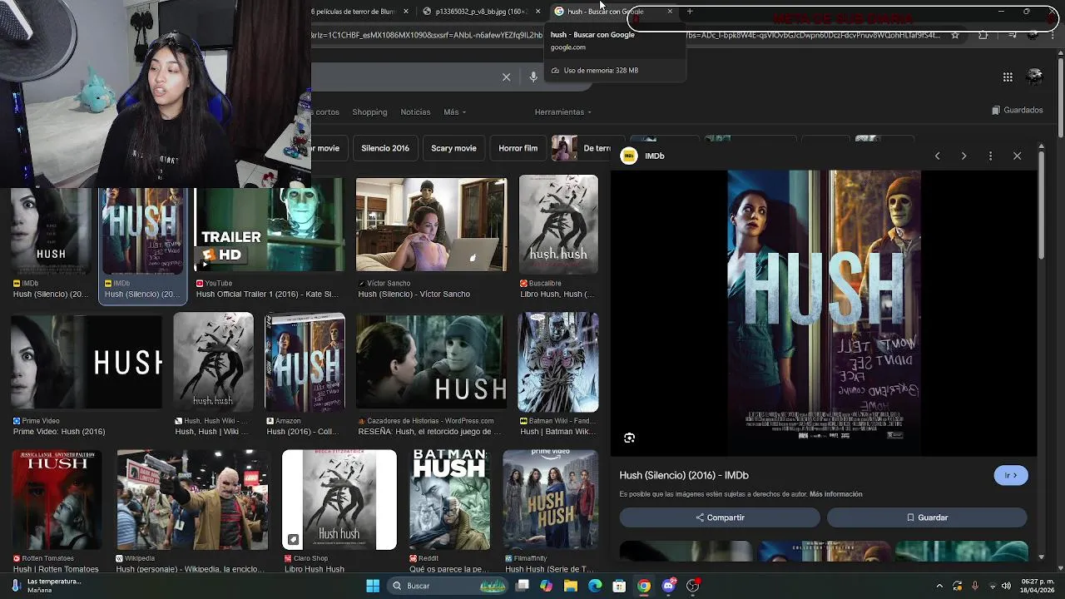This screenshot has height=599, width=1065.
Task: Open the Chrome extensions puzzle icon
Action: point(983,35)
